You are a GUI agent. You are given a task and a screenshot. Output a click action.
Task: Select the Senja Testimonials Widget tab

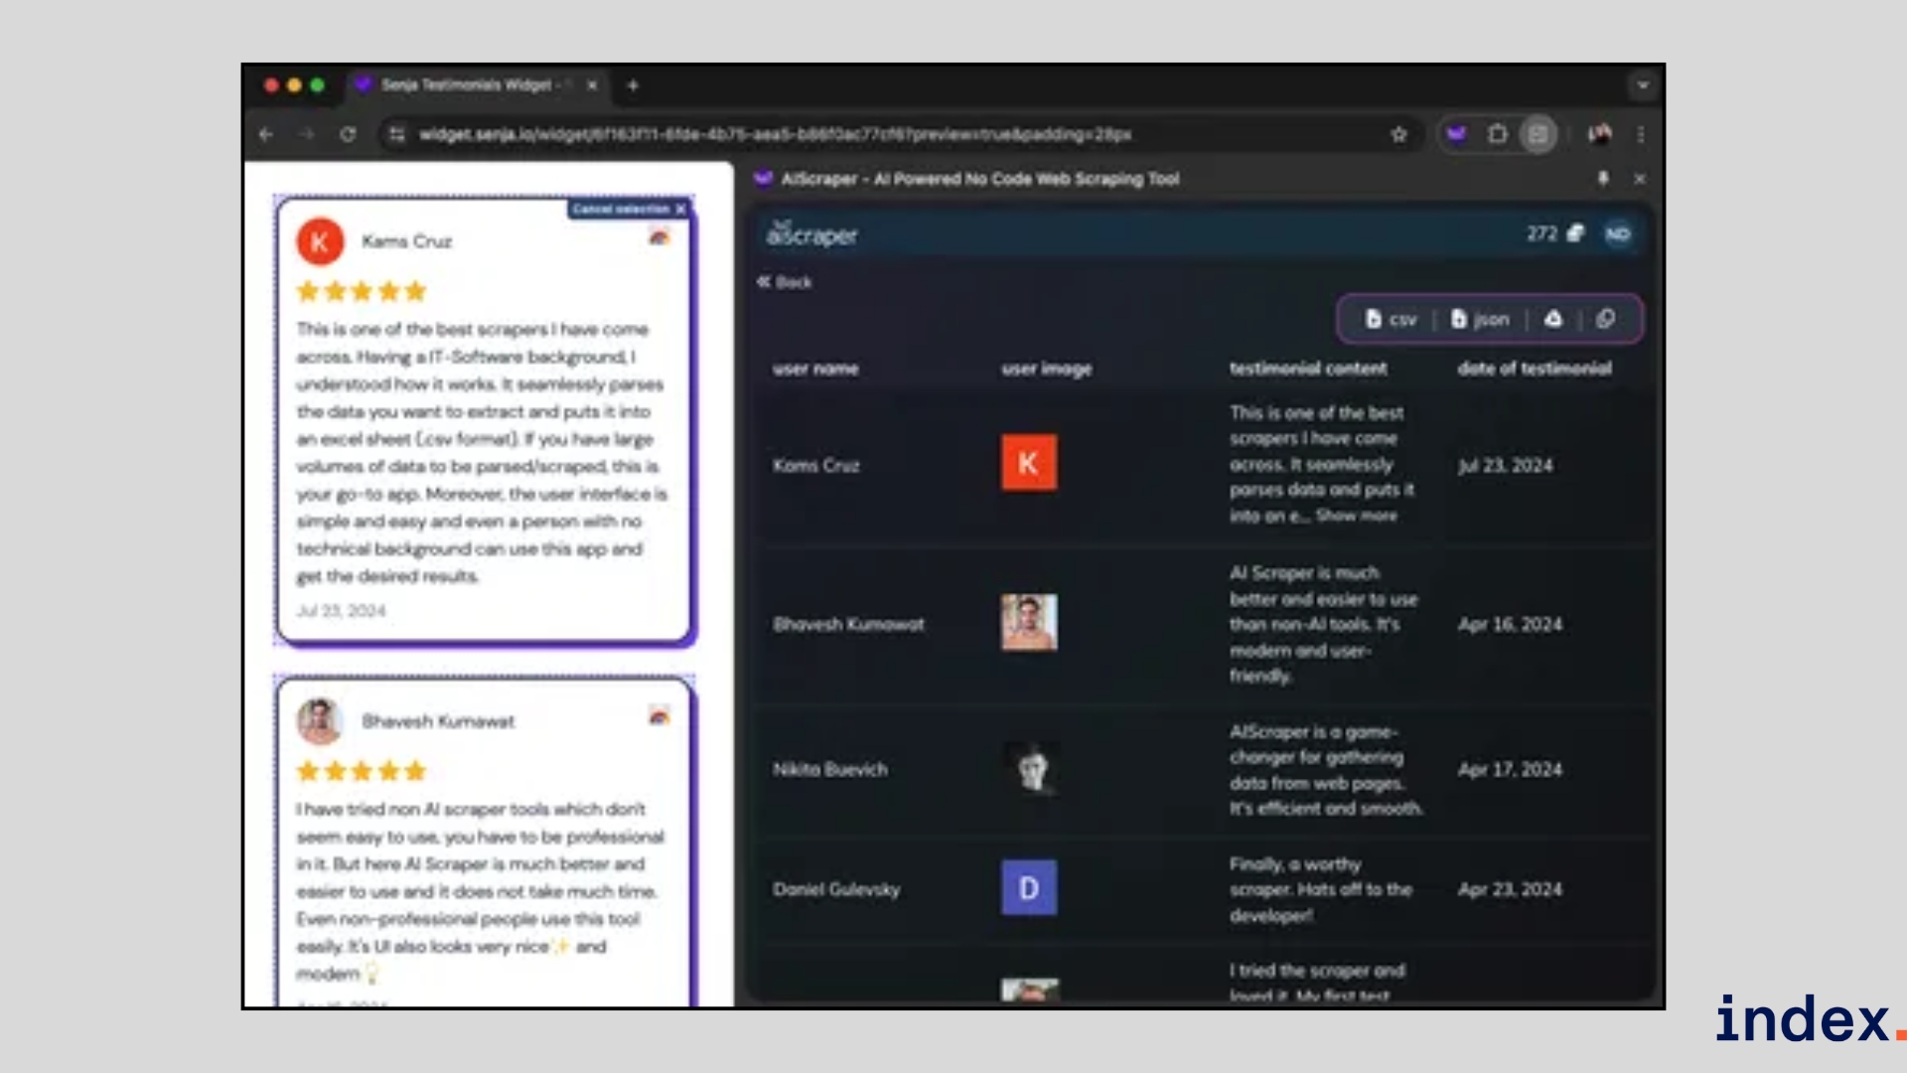(467, 85)
